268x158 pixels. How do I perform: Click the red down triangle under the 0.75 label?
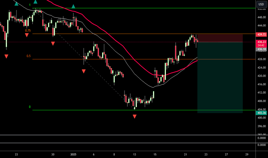point(27,35)
